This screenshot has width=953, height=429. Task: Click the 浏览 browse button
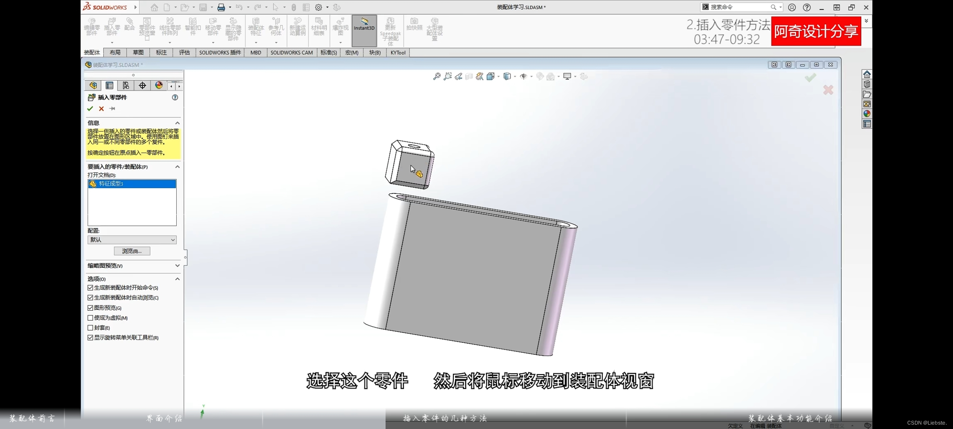click(x=132, y=251)
